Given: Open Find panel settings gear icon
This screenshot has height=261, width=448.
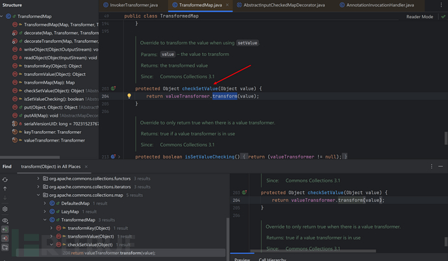Looking at the screenshot, I should click(5, 209).
